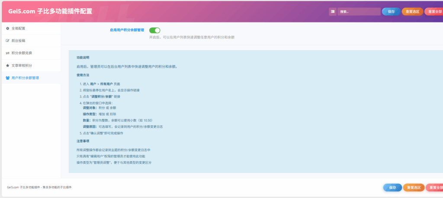The width and height of the screenshot is (443, 198).
Task: Click the users icon beside 用户积分余额管理
Action: click(8, 78)
